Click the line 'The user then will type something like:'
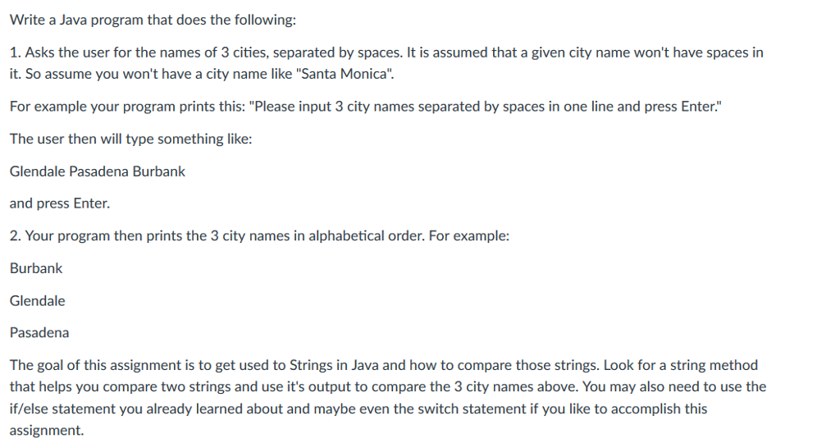The width and height of the screenshot is (840, 443). [x=130, y=139]
